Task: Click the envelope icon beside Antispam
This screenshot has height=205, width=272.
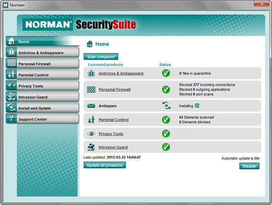Action: click(x=91, y=106)
